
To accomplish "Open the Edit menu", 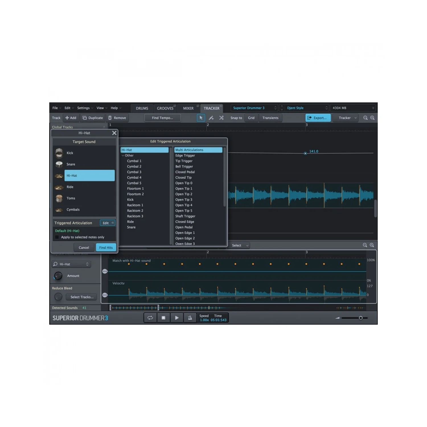I will point(69,108).
